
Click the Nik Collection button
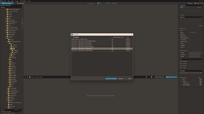160,77
